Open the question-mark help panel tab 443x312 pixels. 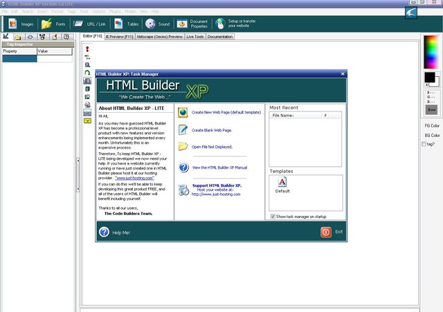[x=66, y=37]
